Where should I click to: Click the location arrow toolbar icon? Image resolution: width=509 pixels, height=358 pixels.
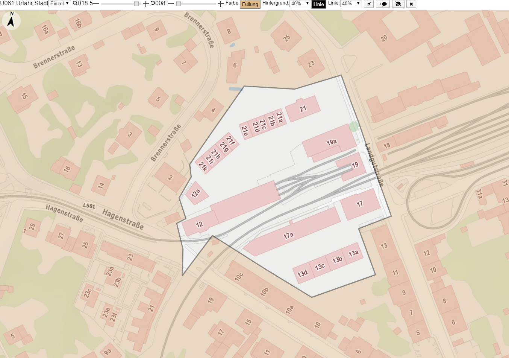(x=369, y=4)
